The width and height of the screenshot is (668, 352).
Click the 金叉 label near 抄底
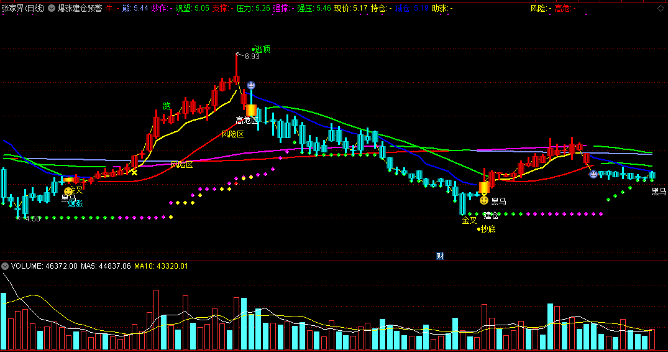pyautogui.click(x=470, y=221)
